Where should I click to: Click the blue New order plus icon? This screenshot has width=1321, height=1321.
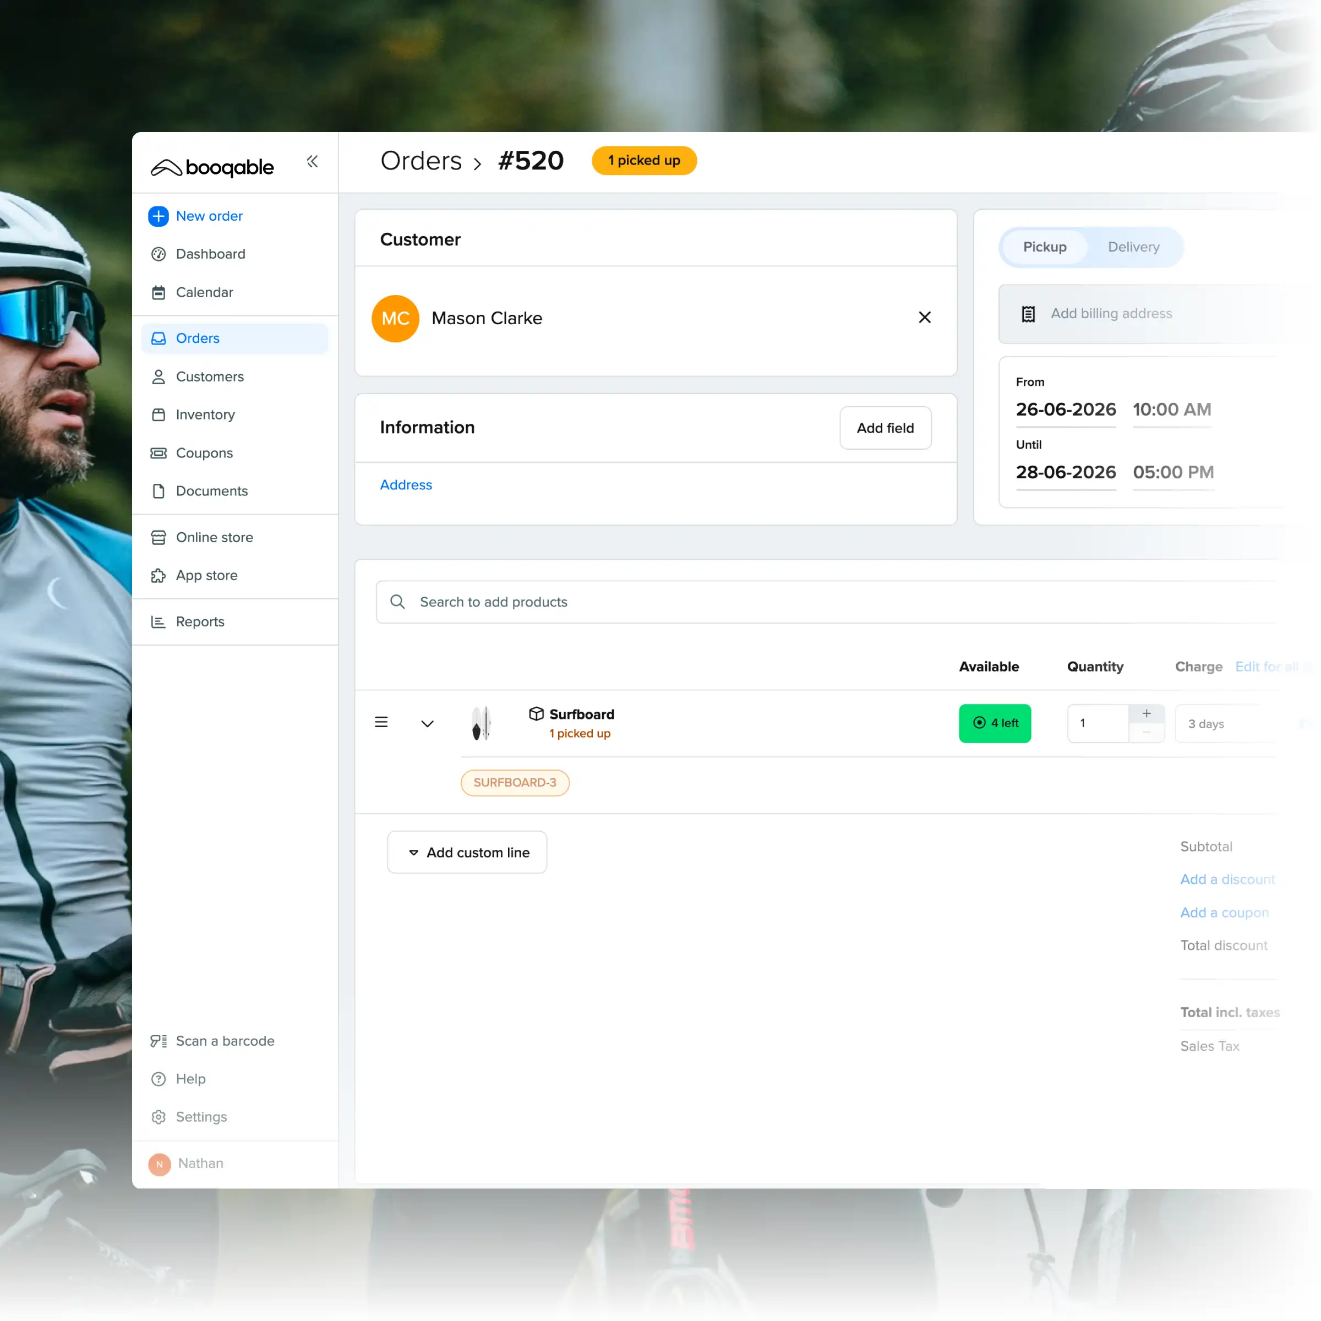159,216
